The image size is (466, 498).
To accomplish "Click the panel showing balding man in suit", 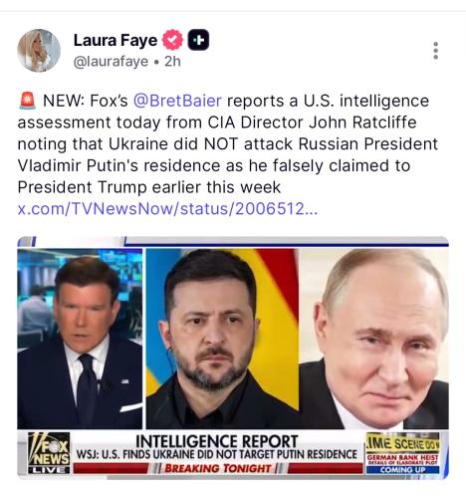I will point(374,339).
